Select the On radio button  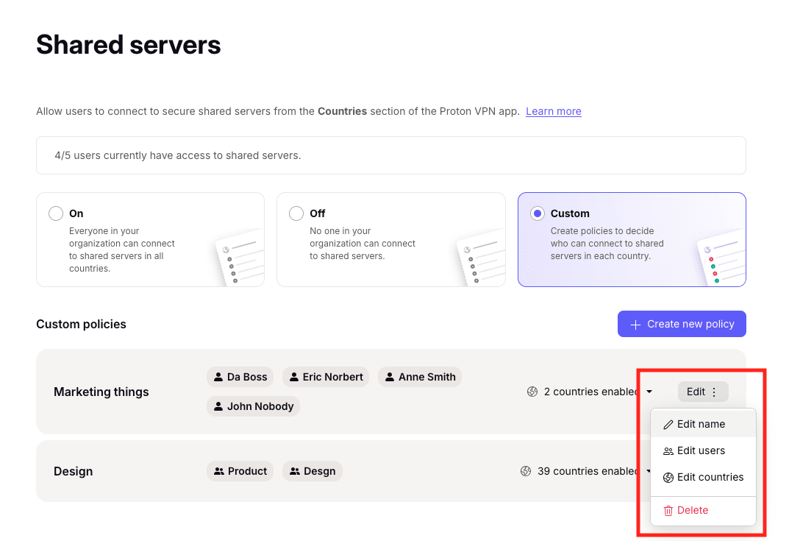tap(55, 213)
